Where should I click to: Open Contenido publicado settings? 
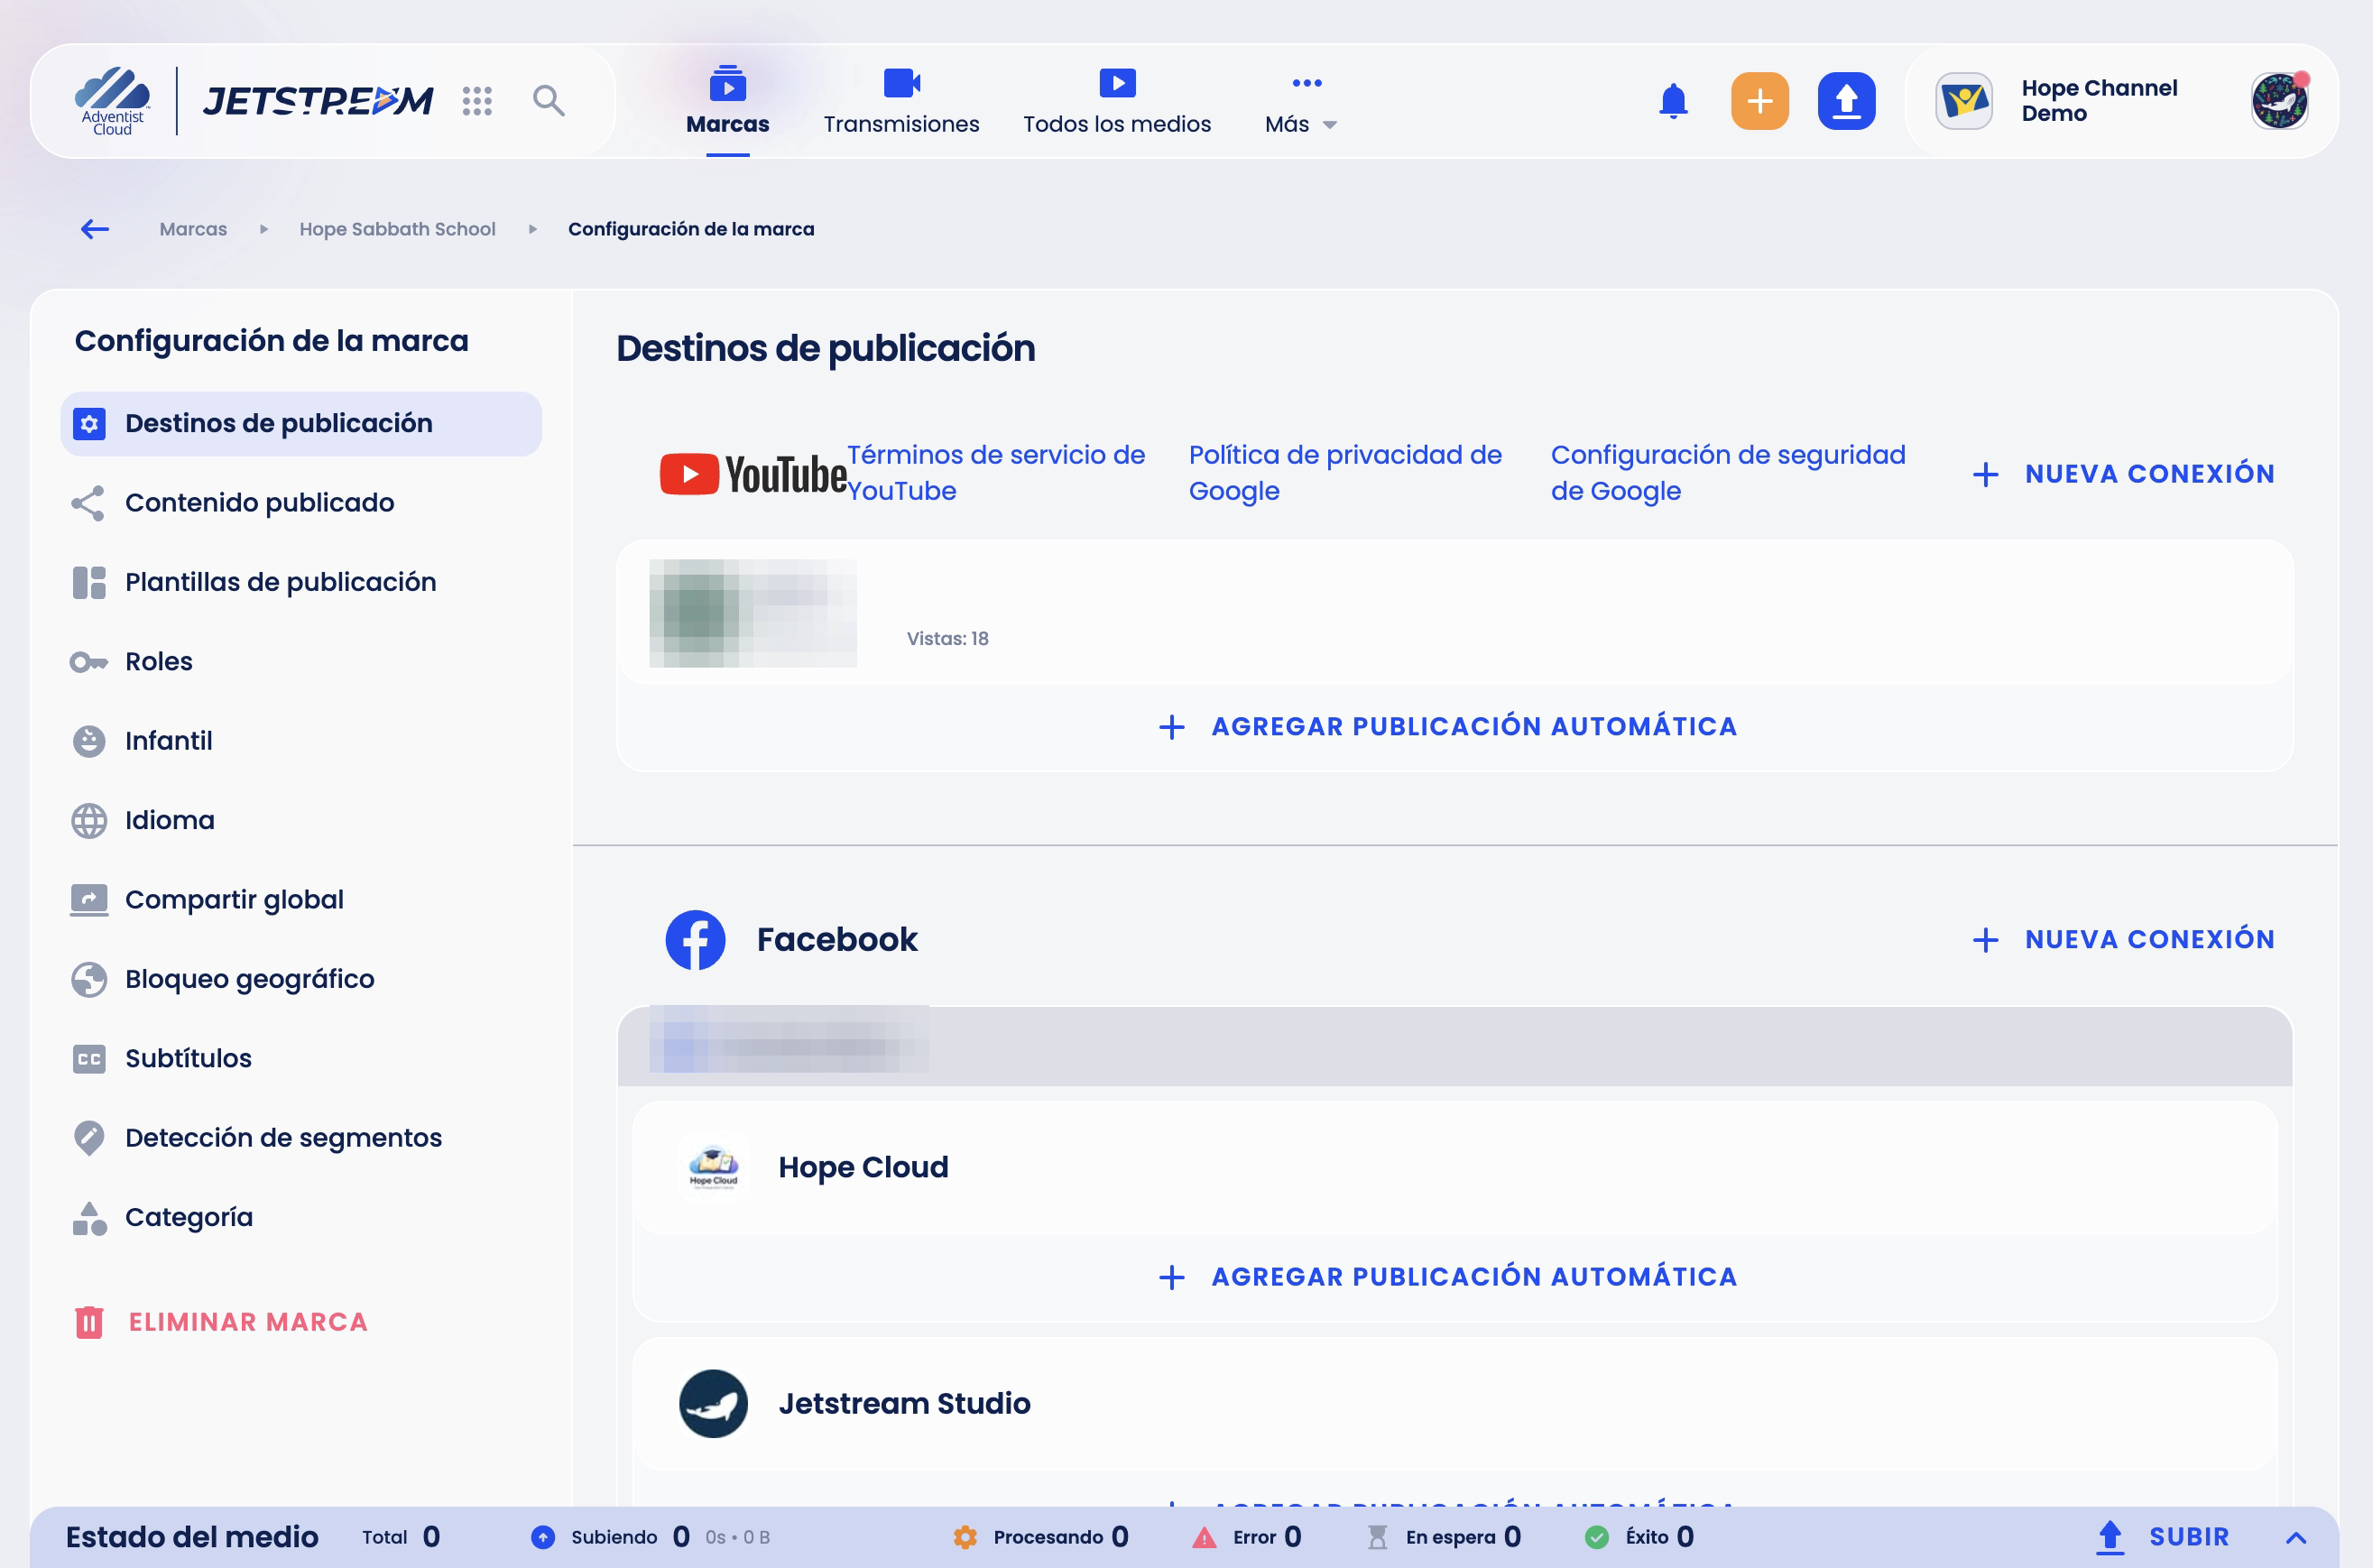coord(301,503)
